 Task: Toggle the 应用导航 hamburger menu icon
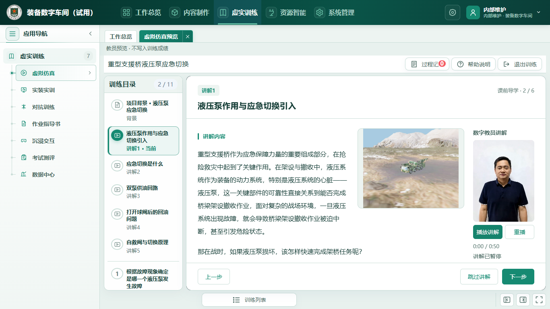12,34
